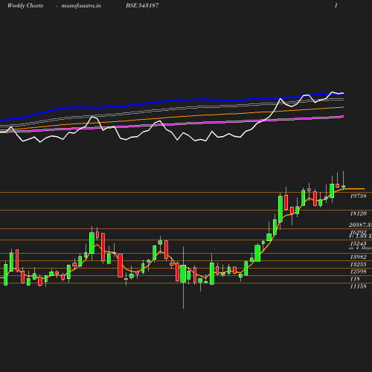This screenshot has width=372, height=372.
Task: Click the 13982 price level label
Action: coord(358,257)
